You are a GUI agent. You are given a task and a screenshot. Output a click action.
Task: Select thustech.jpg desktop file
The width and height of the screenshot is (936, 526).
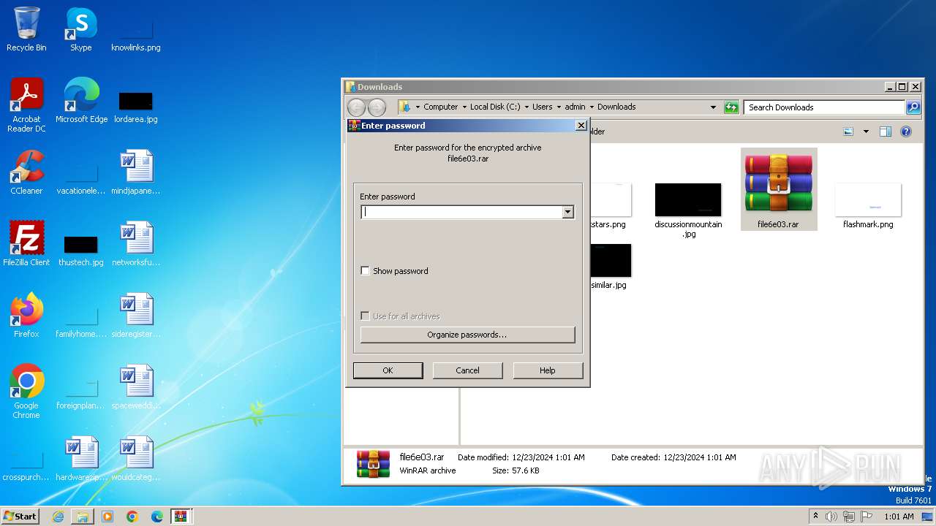80,250
